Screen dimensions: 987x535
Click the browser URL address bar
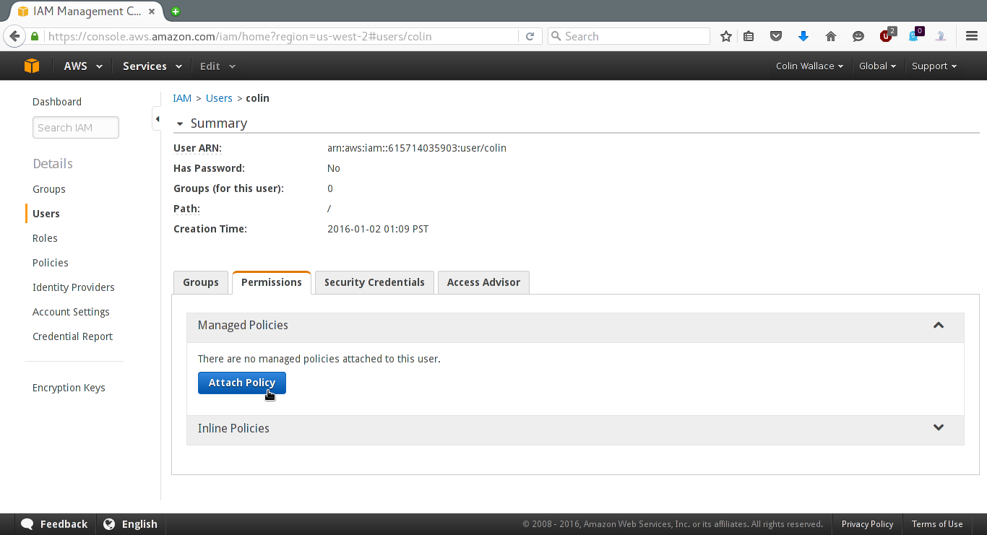282,36
